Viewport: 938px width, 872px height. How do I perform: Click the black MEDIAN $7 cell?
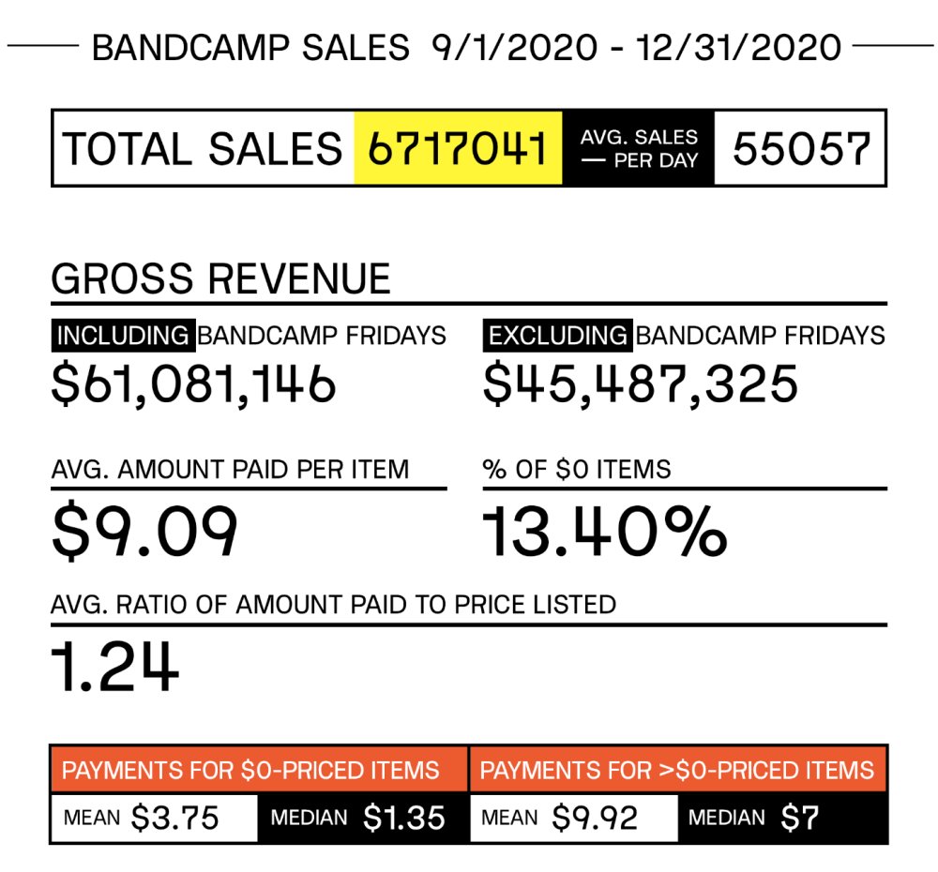(780, 818)
